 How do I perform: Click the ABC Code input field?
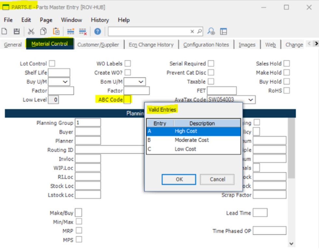pyautogui.click(x=127, y=100)
